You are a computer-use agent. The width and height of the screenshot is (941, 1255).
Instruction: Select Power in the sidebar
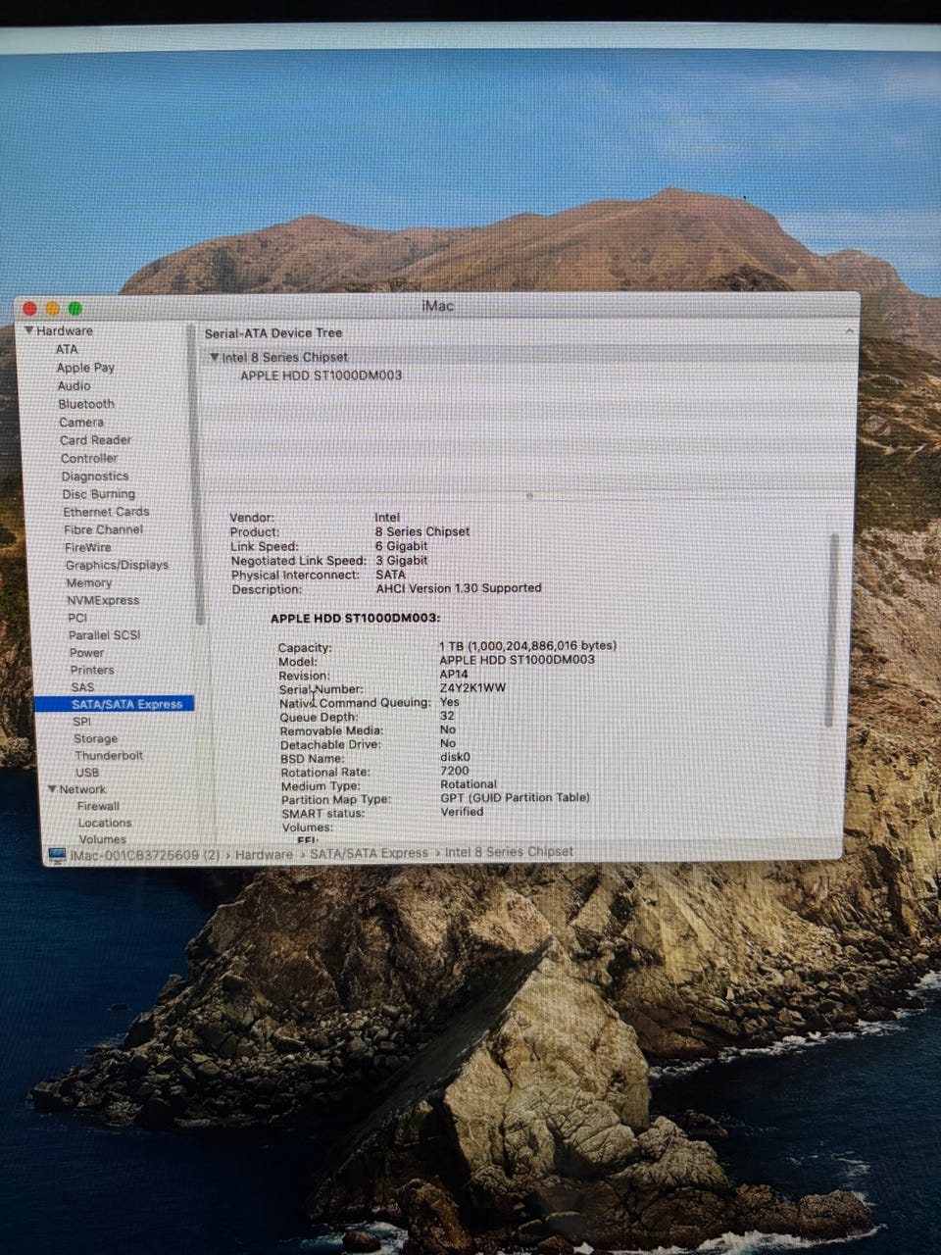86,653
